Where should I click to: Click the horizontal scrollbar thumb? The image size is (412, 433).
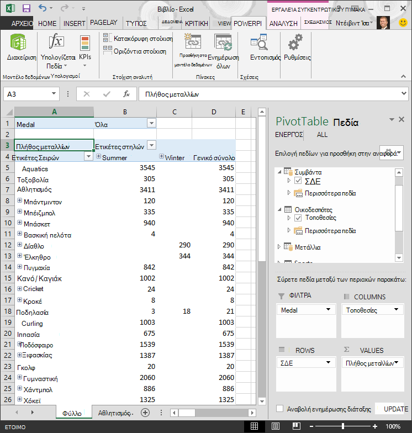point(187,413)
